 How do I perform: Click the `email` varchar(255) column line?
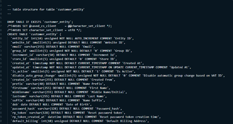pos(53,47)
